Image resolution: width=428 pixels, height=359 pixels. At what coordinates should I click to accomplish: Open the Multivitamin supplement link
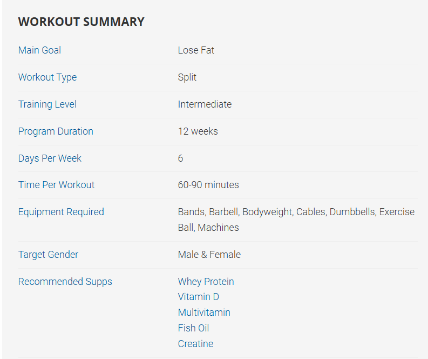pos(204,313)
